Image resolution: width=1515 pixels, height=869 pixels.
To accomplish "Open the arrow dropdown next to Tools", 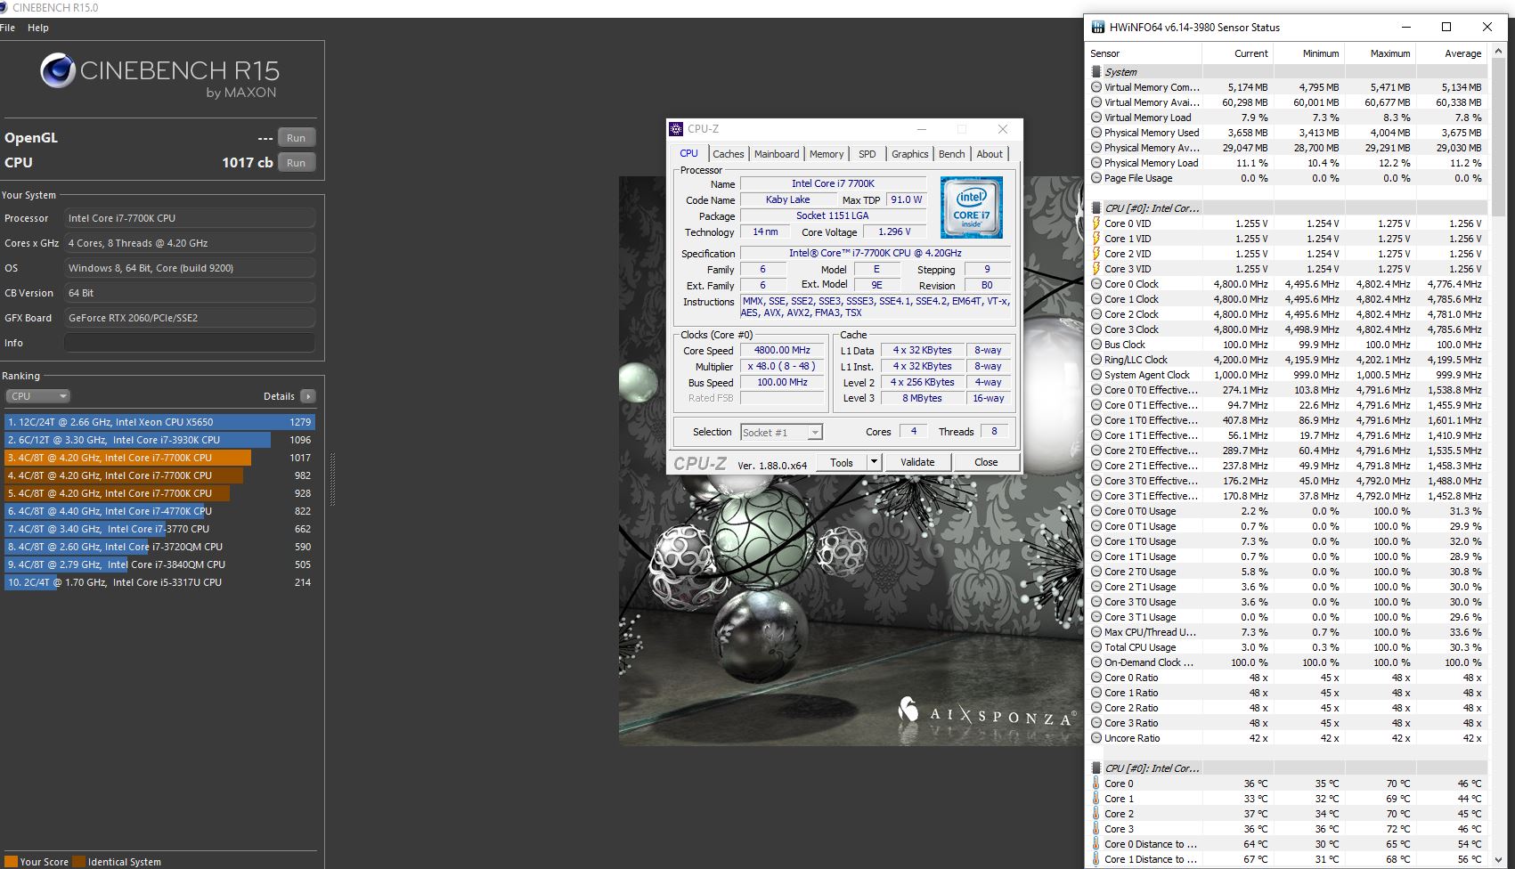I will pos(874,462).
